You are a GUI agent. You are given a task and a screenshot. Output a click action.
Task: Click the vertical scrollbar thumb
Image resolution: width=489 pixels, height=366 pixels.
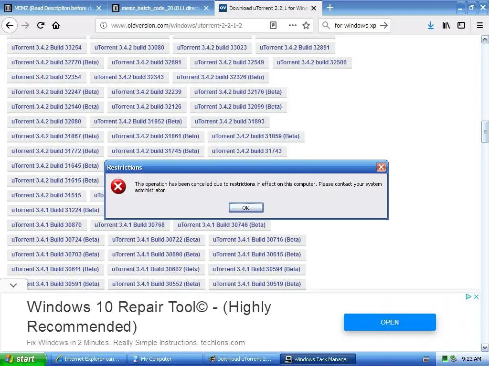(x=485, y=132)
